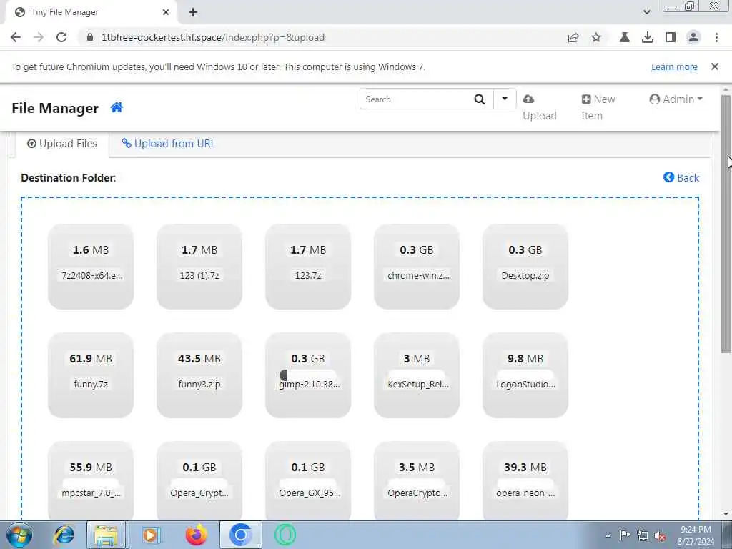Reload the current page
Viewport: 732px width, 549px height.
61,37
